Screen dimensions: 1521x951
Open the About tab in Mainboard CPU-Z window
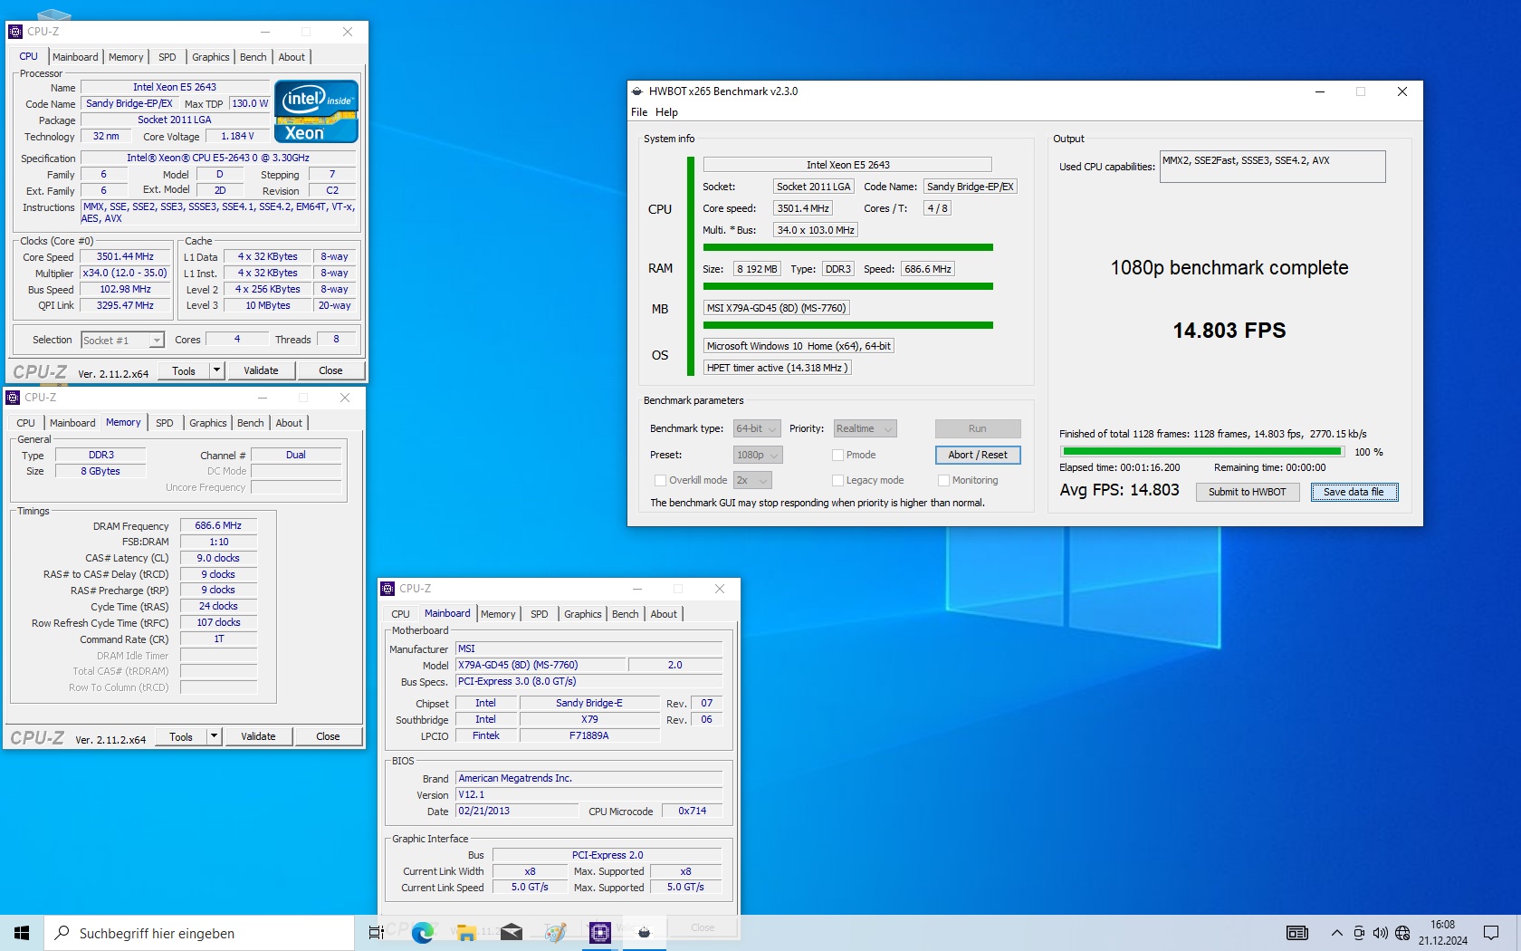(x=664, y=614)
